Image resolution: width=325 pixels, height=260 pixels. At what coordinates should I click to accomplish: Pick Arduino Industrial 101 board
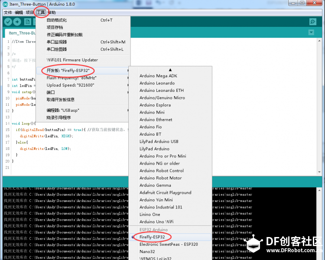170,207
